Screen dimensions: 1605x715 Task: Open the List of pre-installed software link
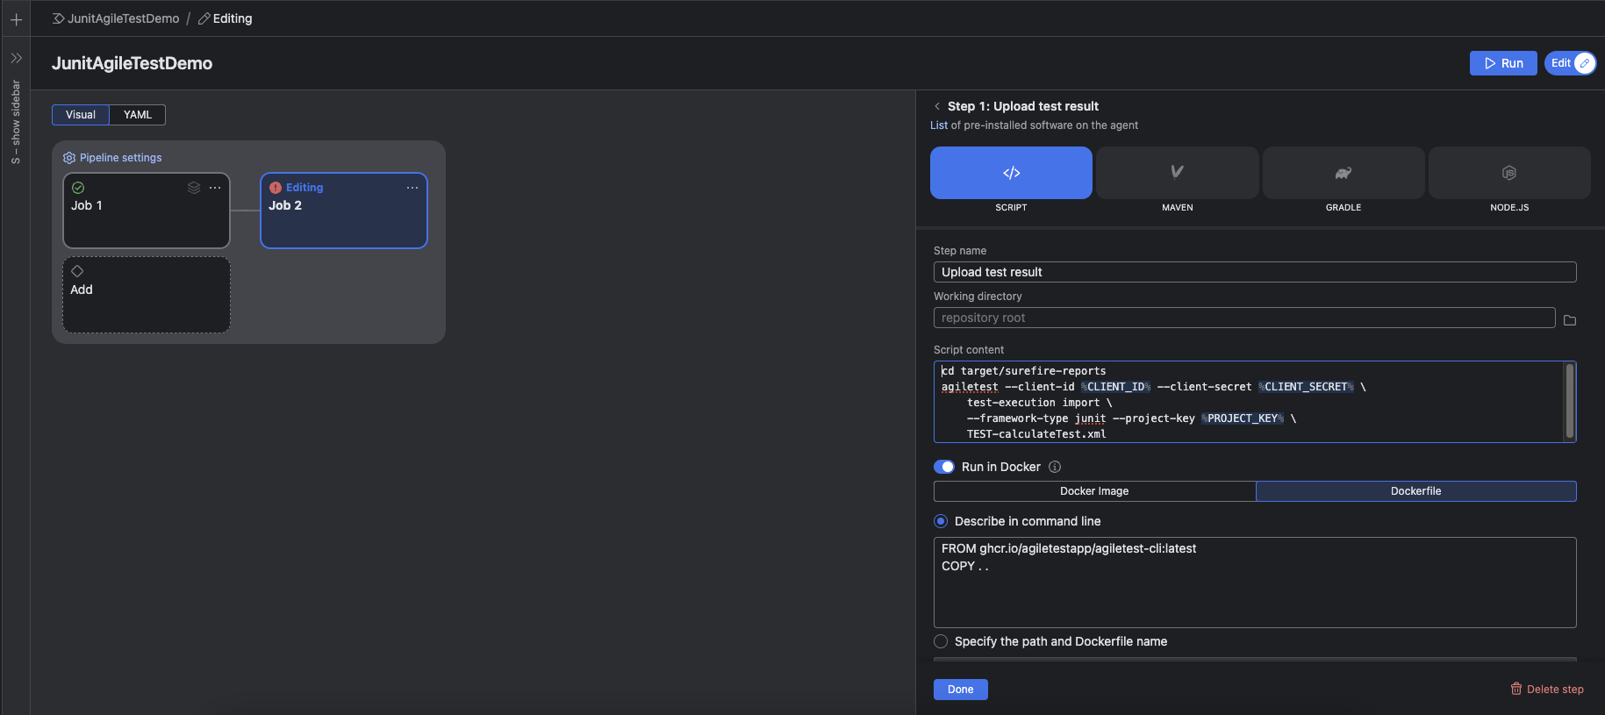pos(938,125)
